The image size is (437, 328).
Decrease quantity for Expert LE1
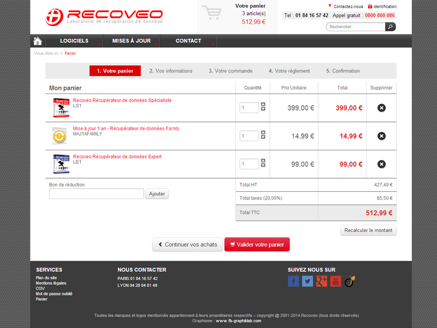click(263, 166)
